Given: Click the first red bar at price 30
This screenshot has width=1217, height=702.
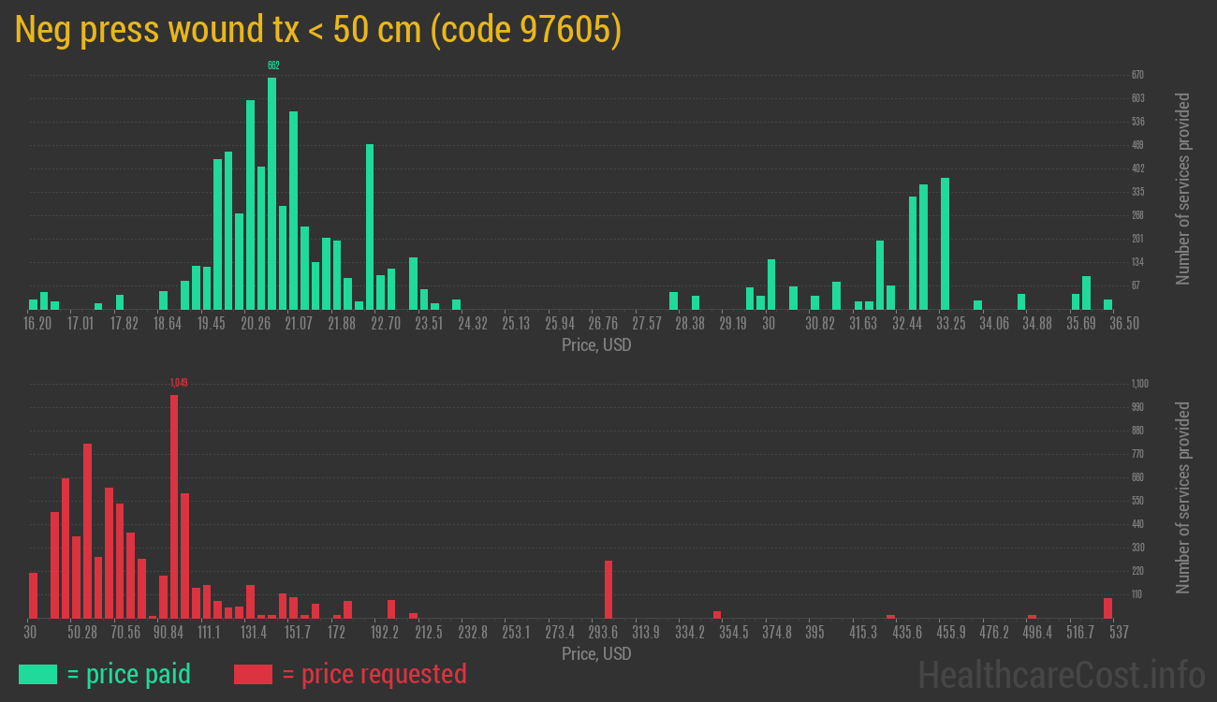Looking at the screenshot, I should click(x=33, y=595).
